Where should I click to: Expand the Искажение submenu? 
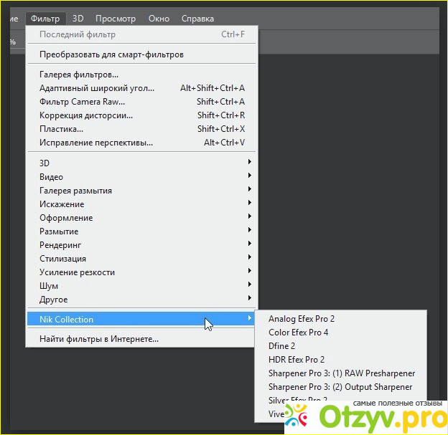click(62, 204)
